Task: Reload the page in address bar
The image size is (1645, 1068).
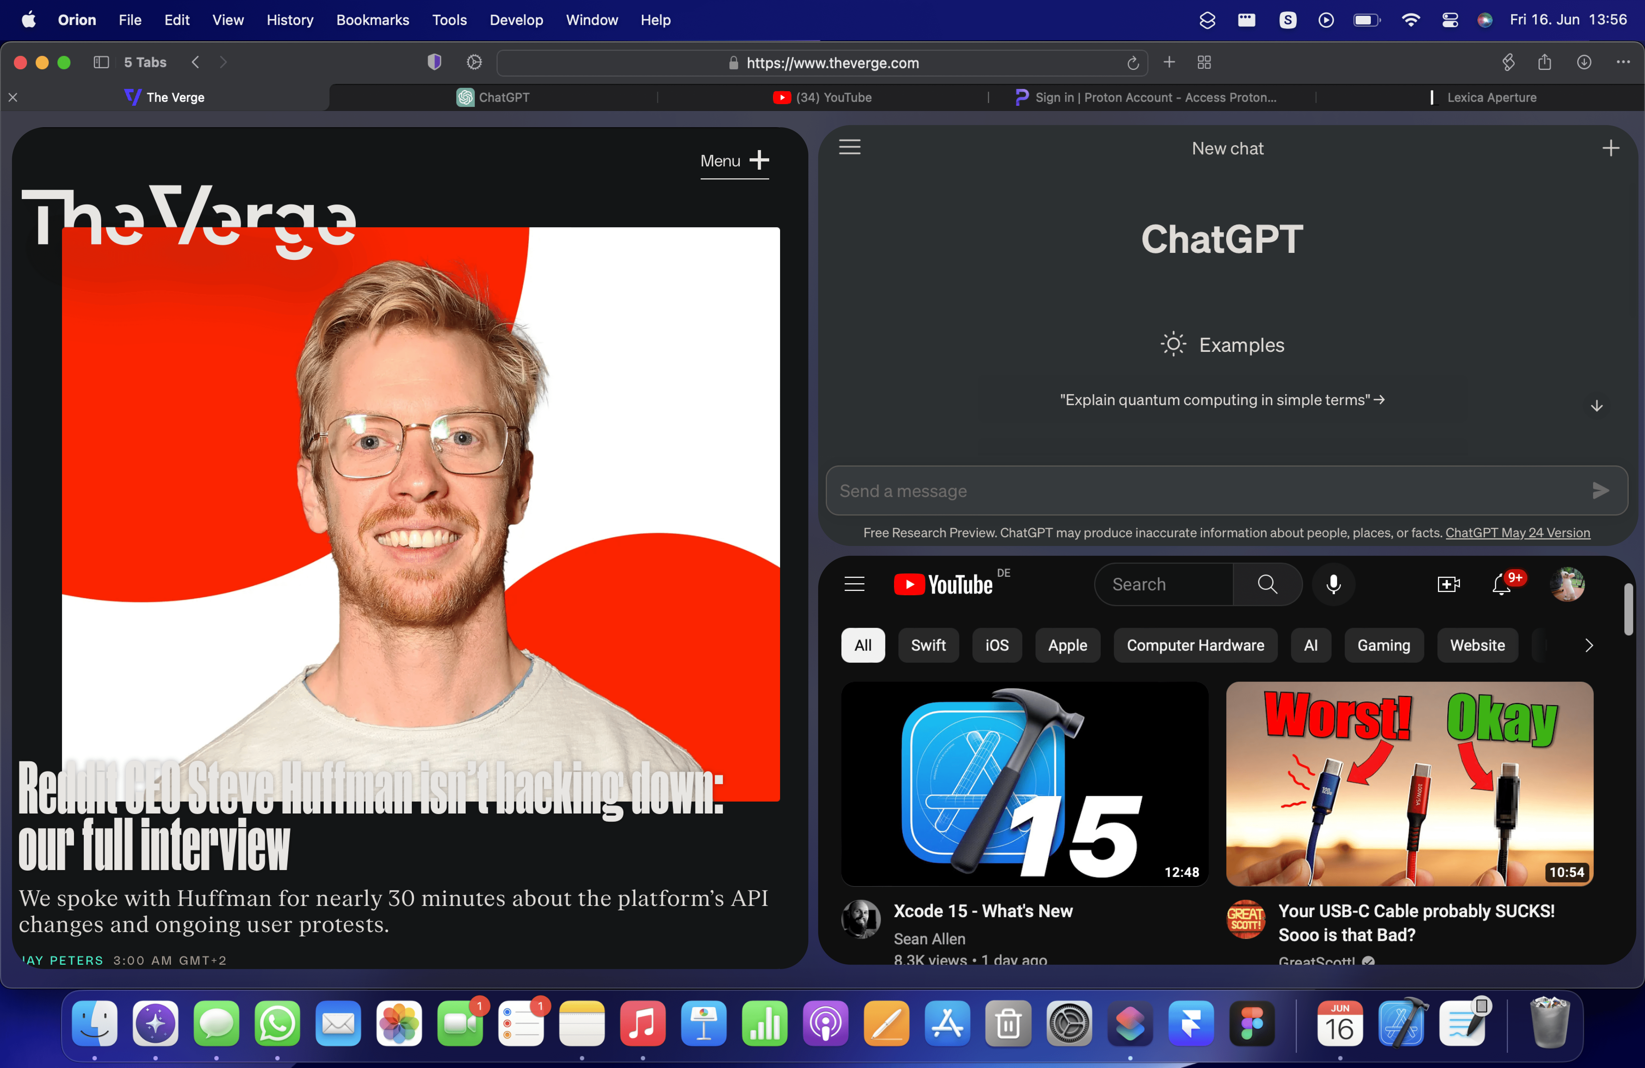Action: click(1133, 63)
